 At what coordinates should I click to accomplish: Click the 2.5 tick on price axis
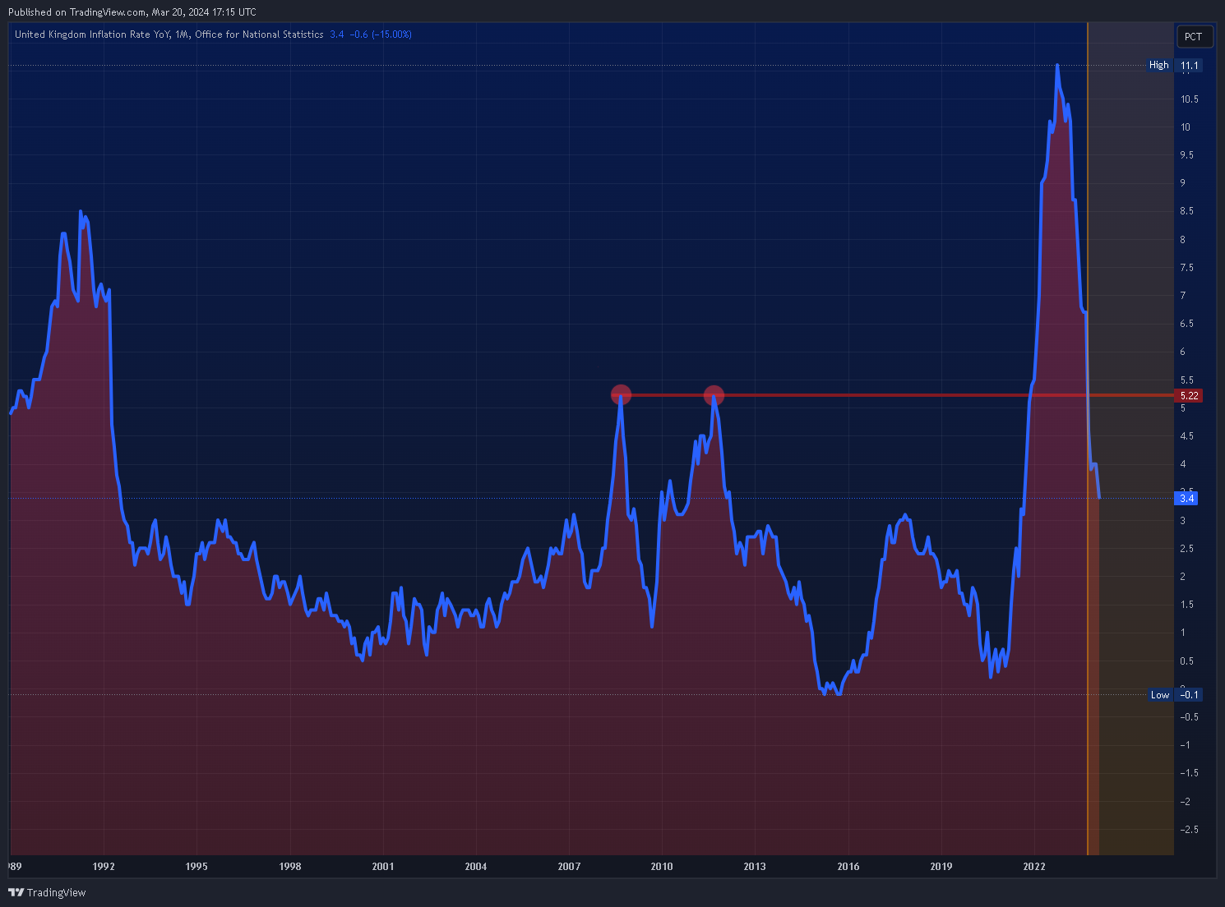point(1188,549)
